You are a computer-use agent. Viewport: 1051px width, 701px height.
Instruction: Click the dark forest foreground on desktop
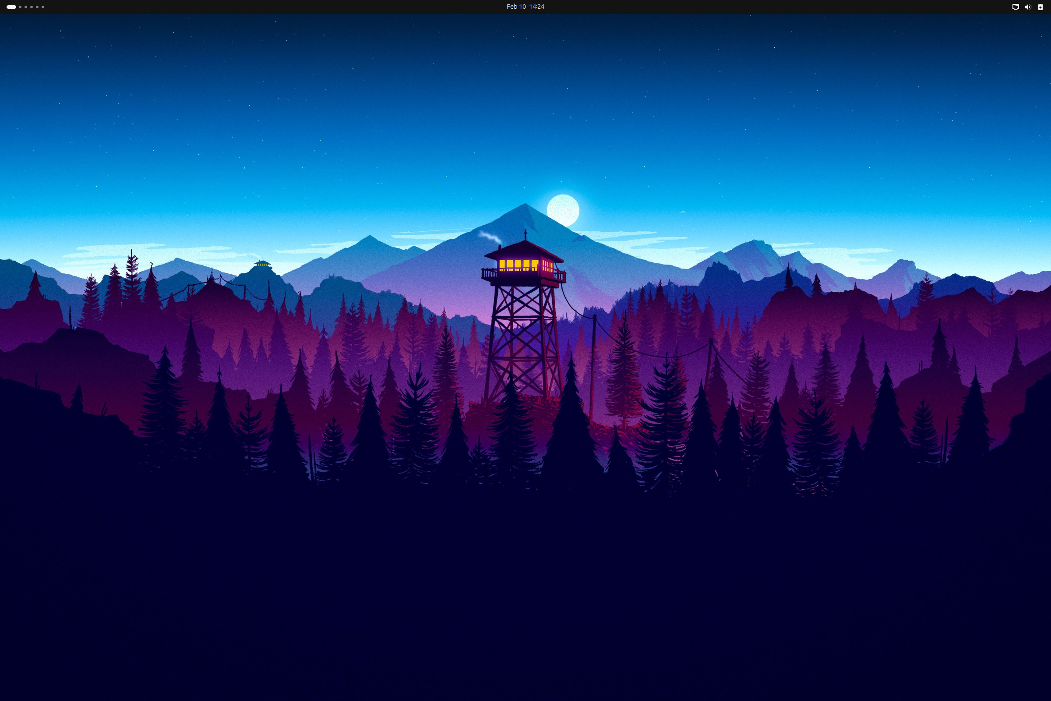[x=525, y=581]
